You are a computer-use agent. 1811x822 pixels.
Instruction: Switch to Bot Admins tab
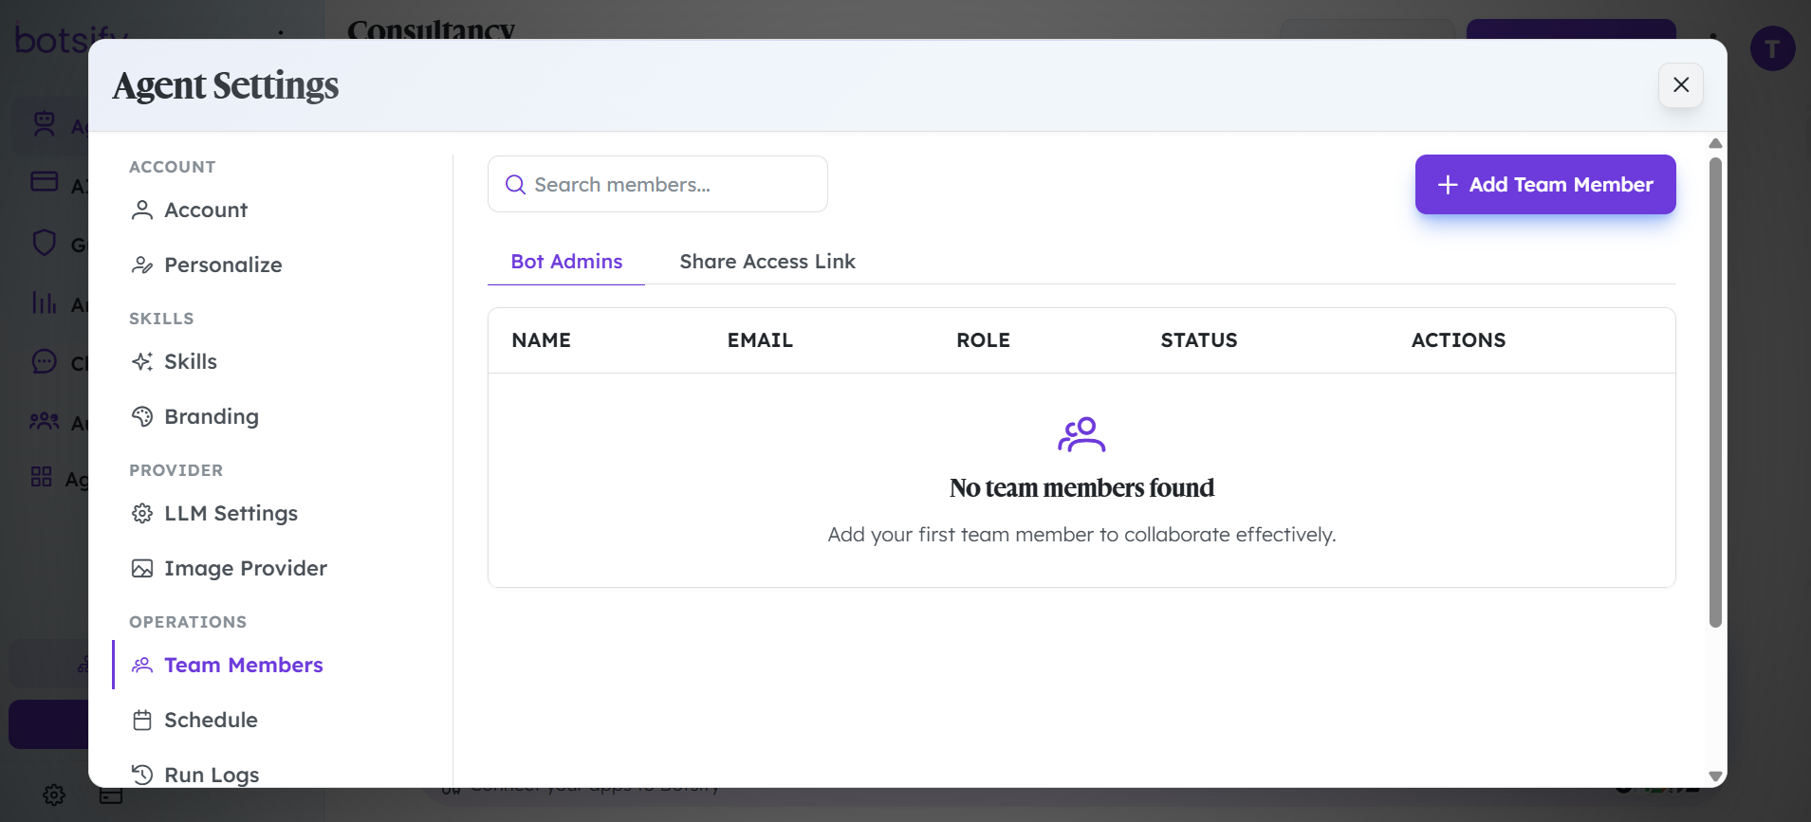click(x=566, y=262)
